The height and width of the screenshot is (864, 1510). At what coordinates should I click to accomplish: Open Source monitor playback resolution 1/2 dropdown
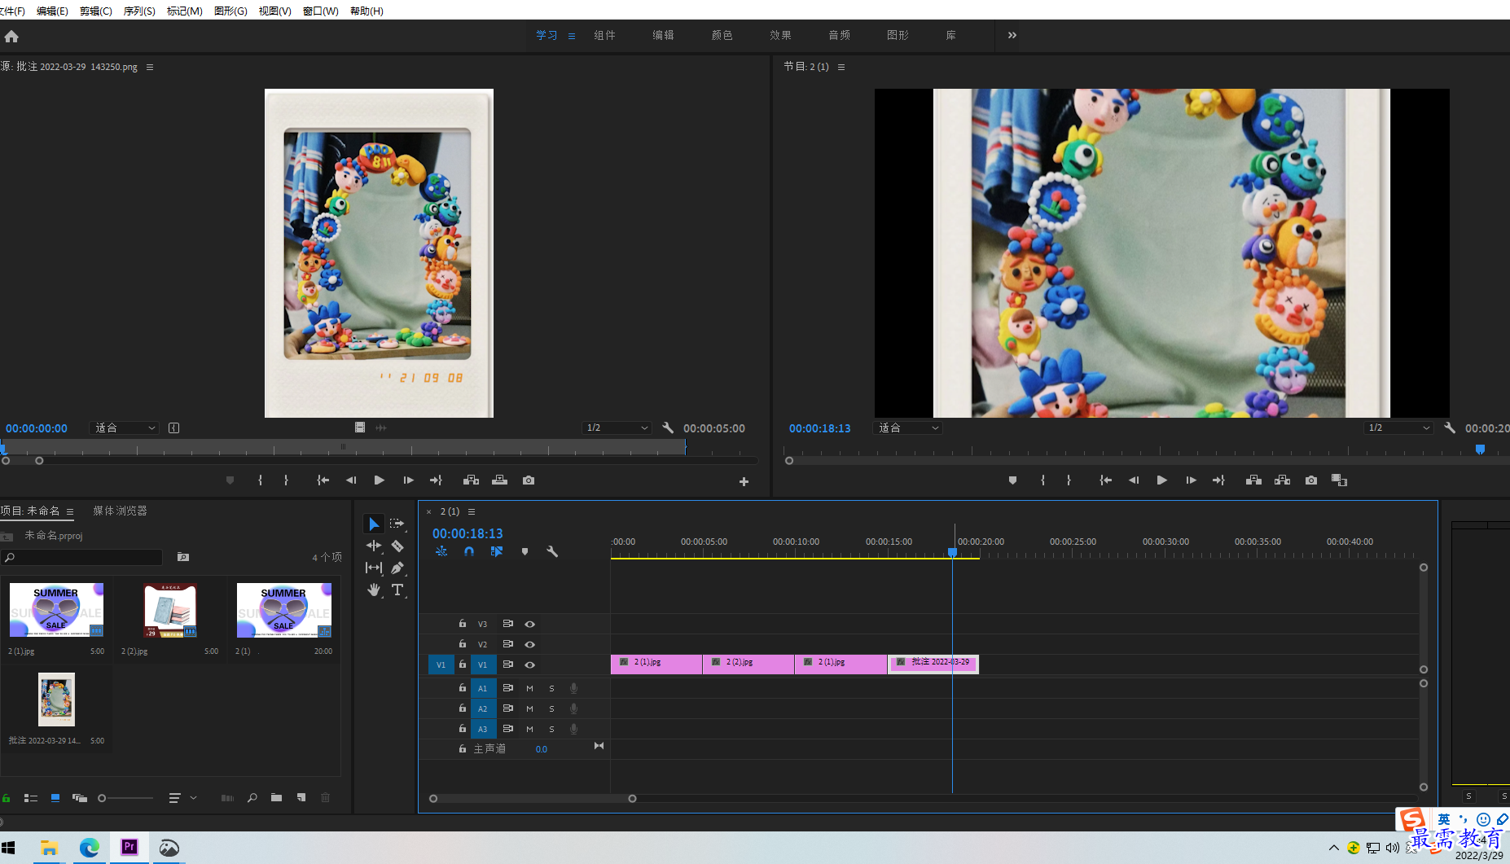617,428
